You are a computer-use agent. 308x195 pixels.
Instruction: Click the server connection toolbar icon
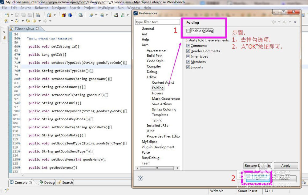tap(116, 15)
